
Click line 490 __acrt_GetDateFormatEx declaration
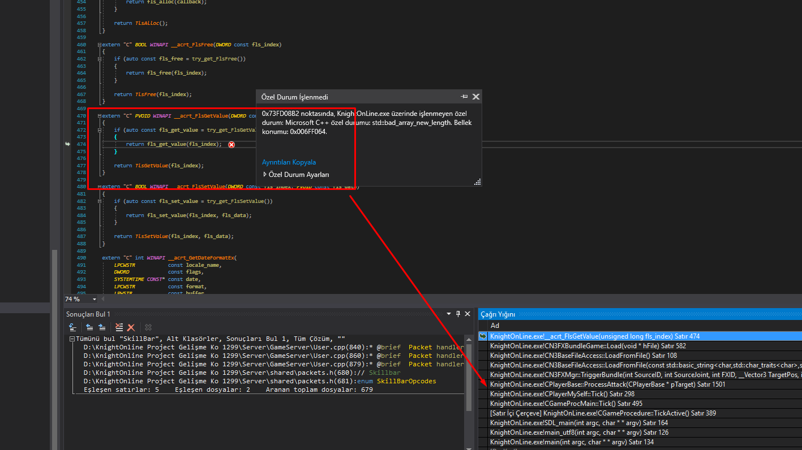(169, 258)
